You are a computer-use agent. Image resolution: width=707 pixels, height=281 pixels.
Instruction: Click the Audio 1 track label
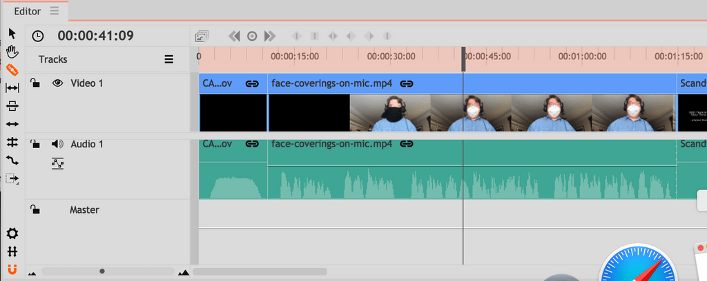pyautogui.click(x=87, y=145)
